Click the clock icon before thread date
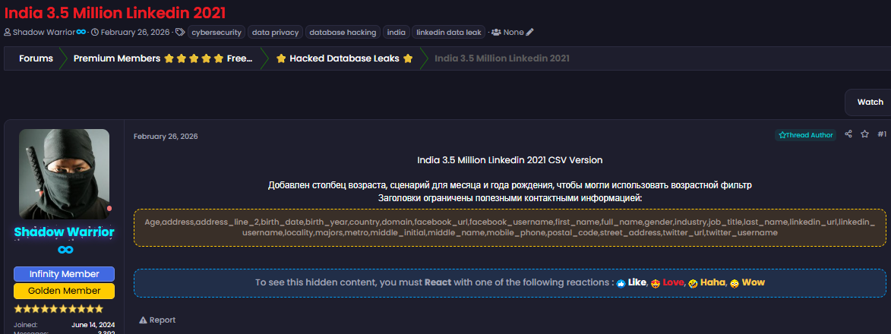The width and height of the screenshot is (891, 334). [x=95, y=33]
